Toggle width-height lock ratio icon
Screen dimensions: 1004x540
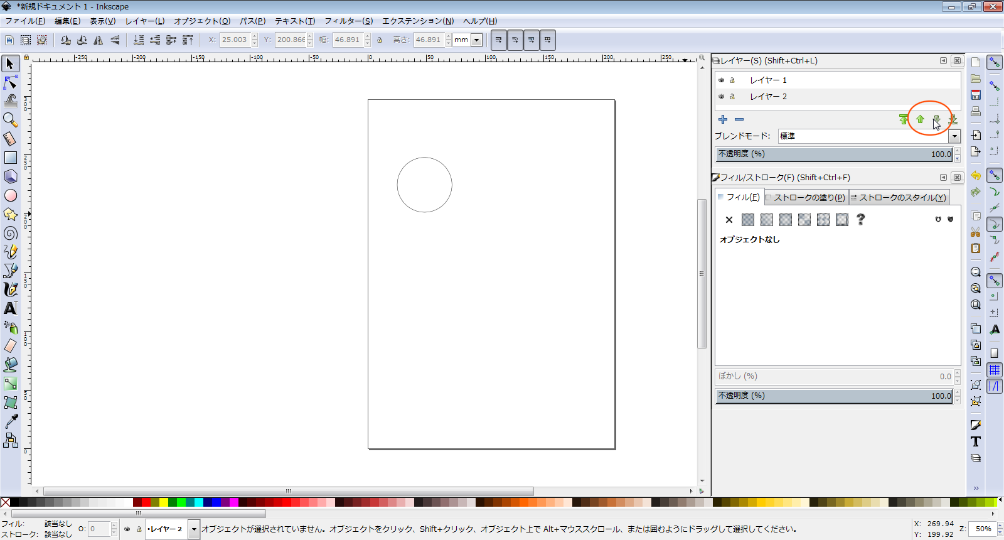pyautogui.click(x=380, y=40)
